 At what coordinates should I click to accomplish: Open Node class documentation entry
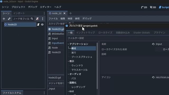56,47
